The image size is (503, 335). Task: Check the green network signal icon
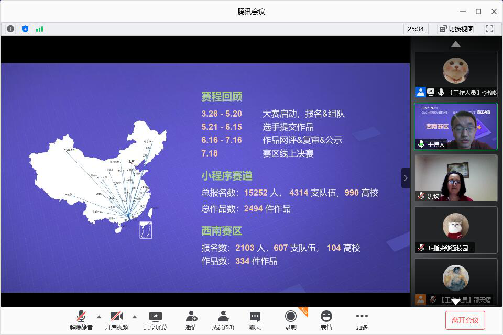point(40,29)
